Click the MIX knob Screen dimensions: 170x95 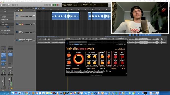pos(69,55)
